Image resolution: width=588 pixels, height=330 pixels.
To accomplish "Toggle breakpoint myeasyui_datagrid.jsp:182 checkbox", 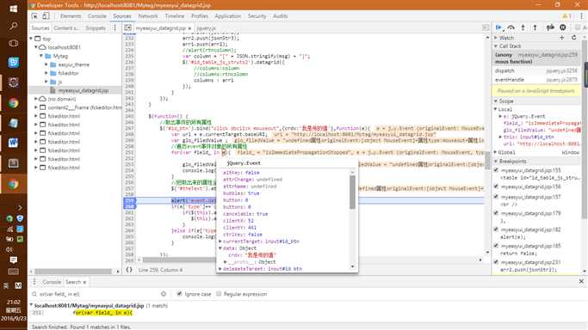I will [x=497, y=229].
